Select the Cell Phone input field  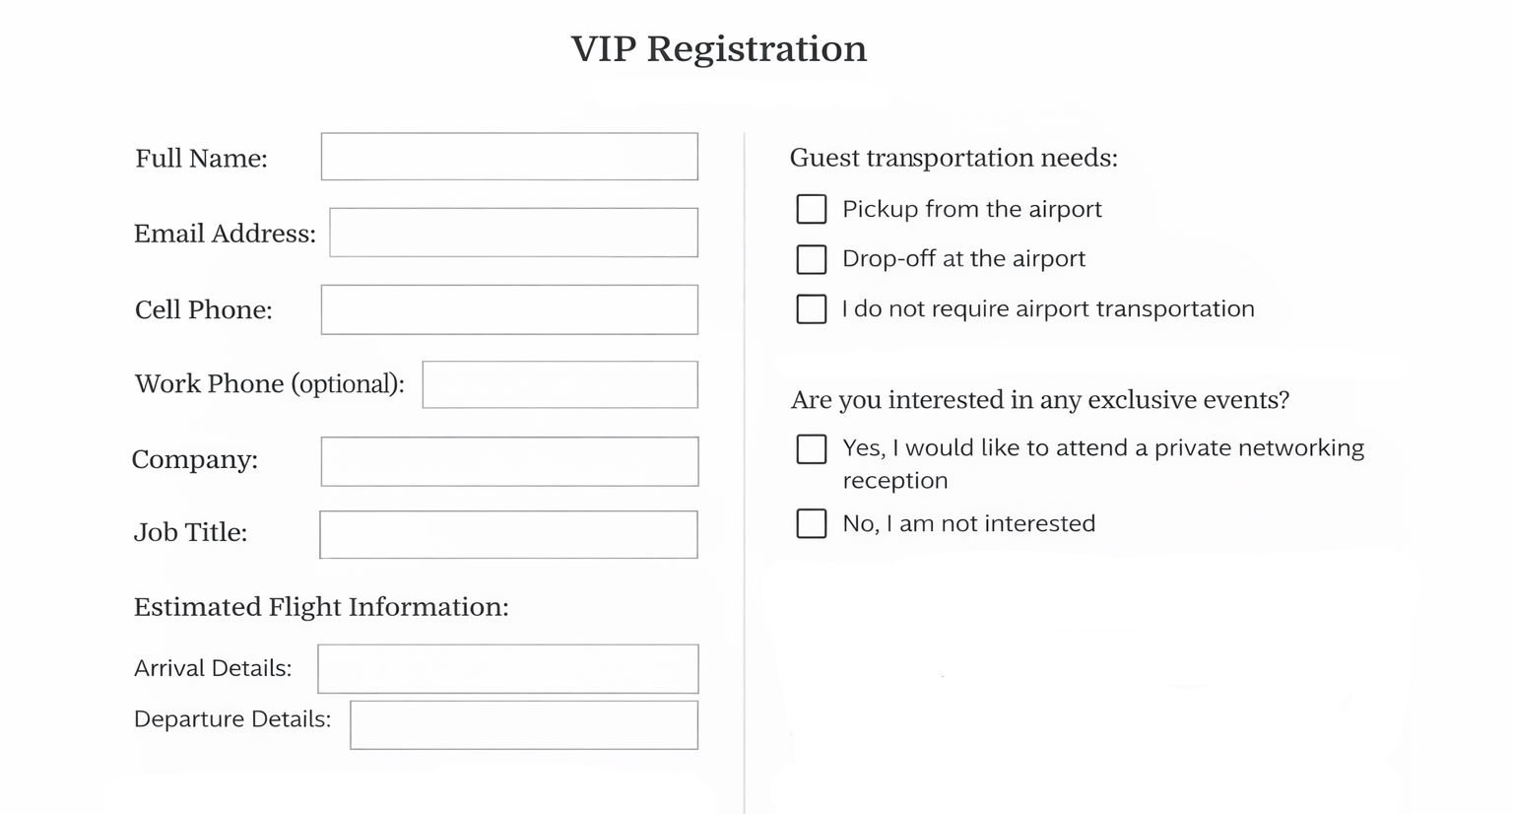tap(508, 308)
